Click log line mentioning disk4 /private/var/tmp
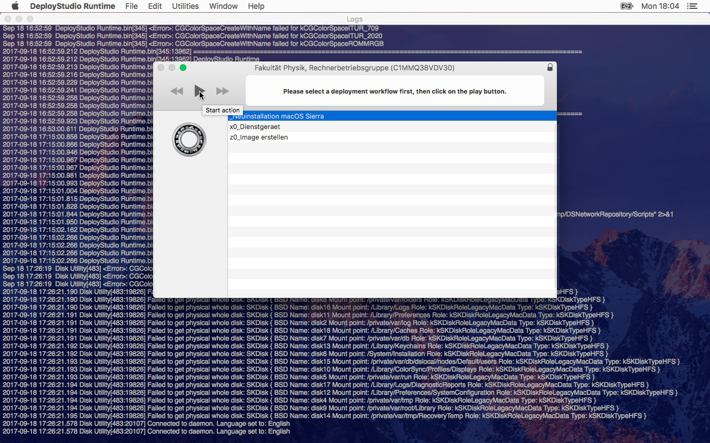The image size is (710, 443). pos(300,400)
